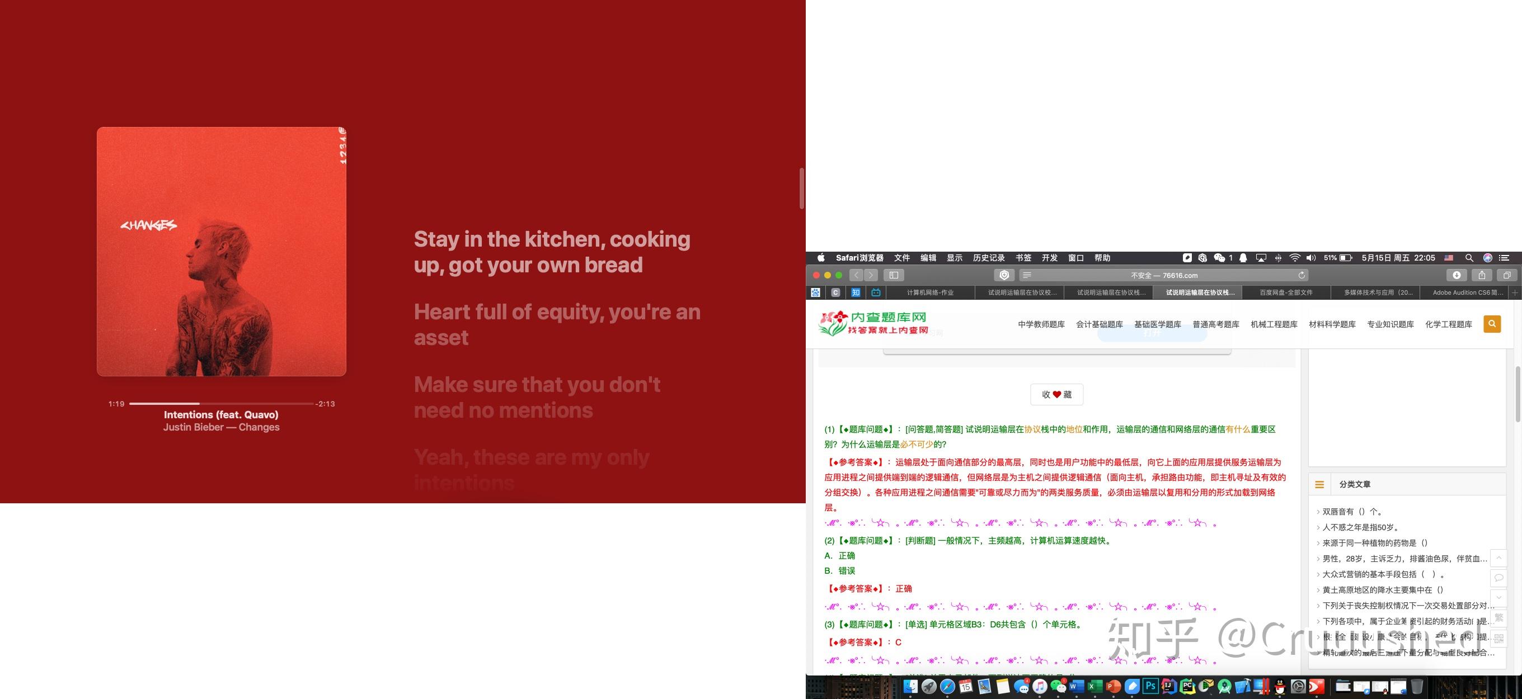Open Wi-Fi menu in the menu bar

[x=1295, y=258]
